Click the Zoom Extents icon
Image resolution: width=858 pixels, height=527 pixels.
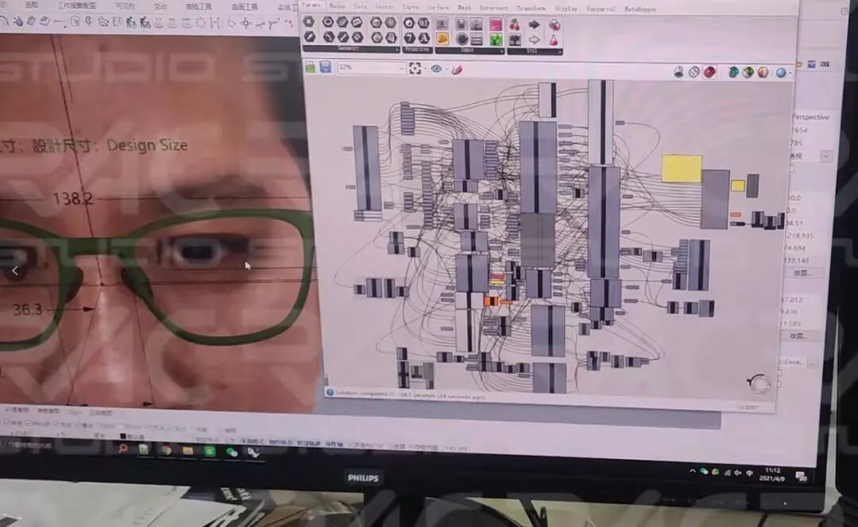[415, 68]
